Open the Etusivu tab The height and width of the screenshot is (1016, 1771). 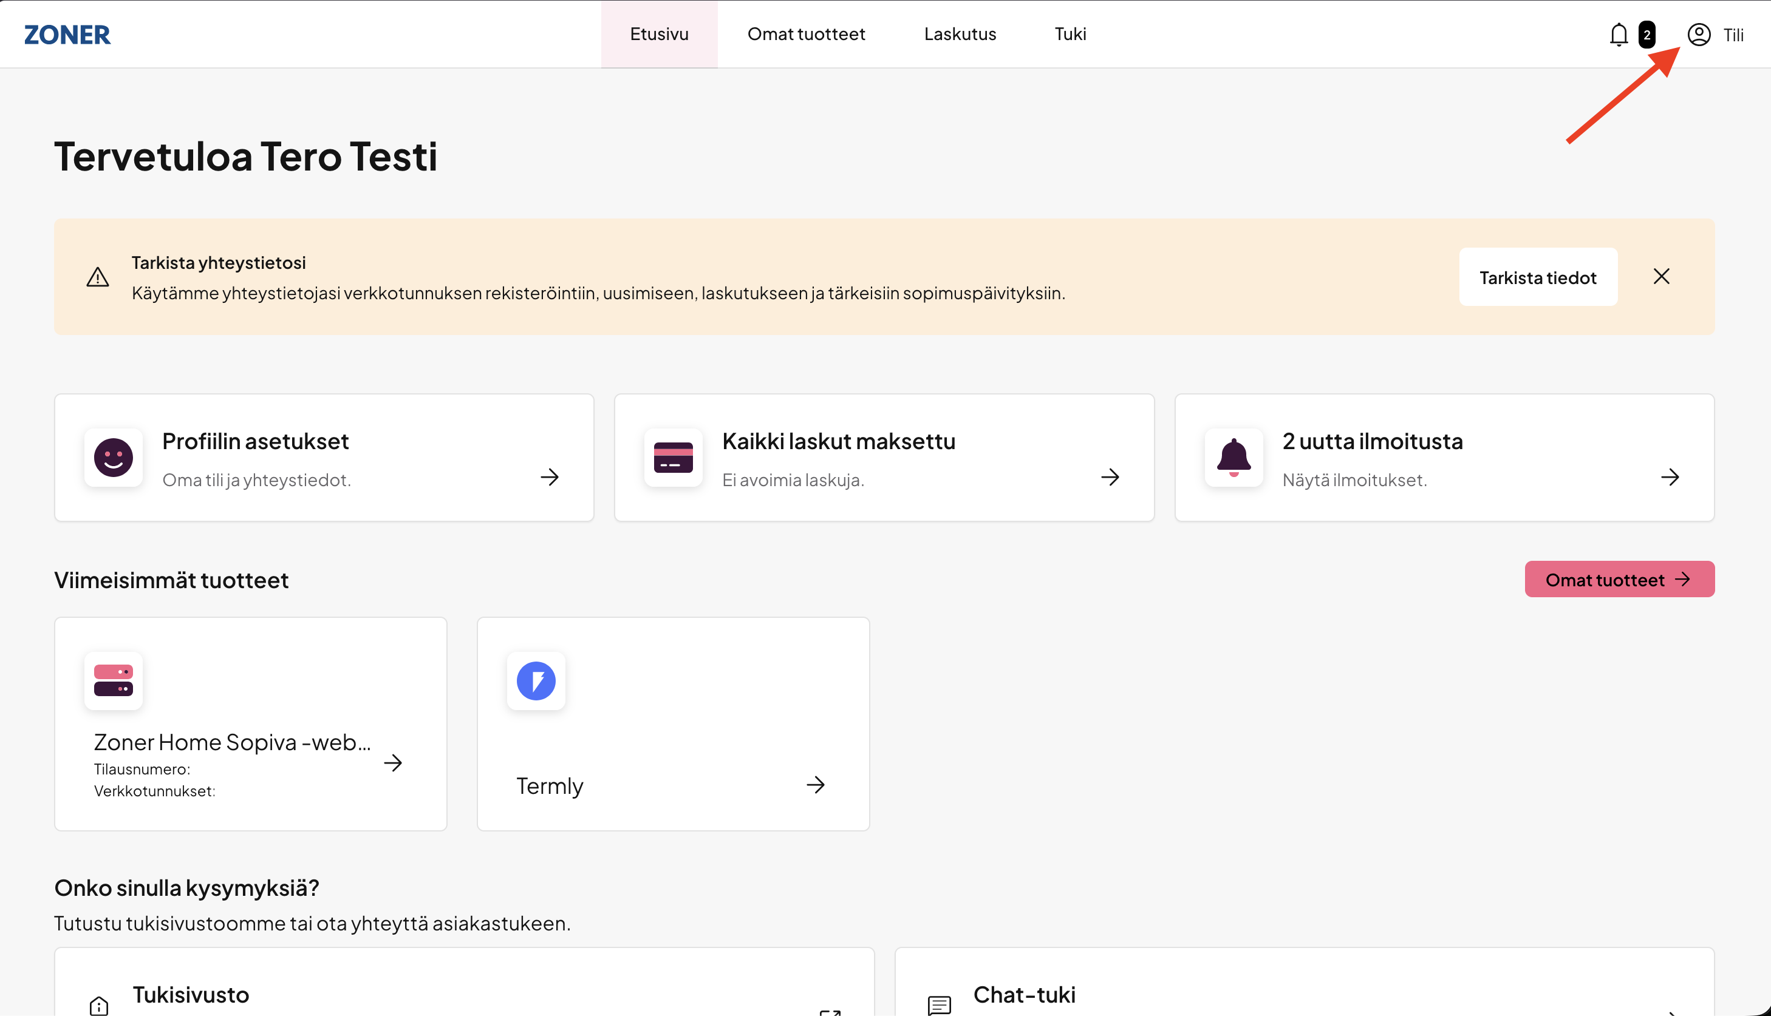[659, 34]
